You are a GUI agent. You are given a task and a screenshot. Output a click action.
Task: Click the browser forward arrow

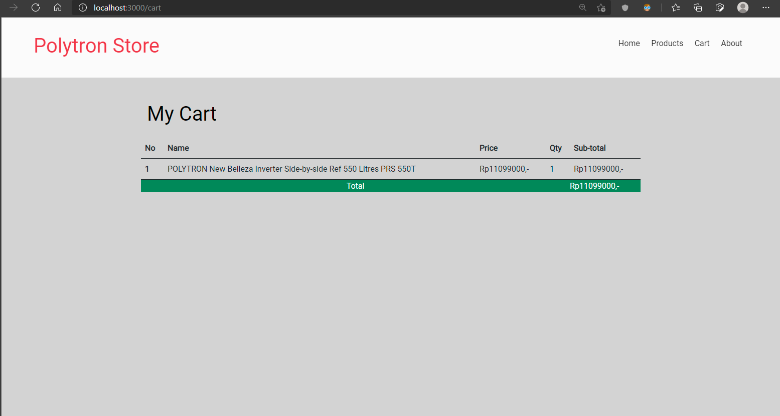(14, 8)
